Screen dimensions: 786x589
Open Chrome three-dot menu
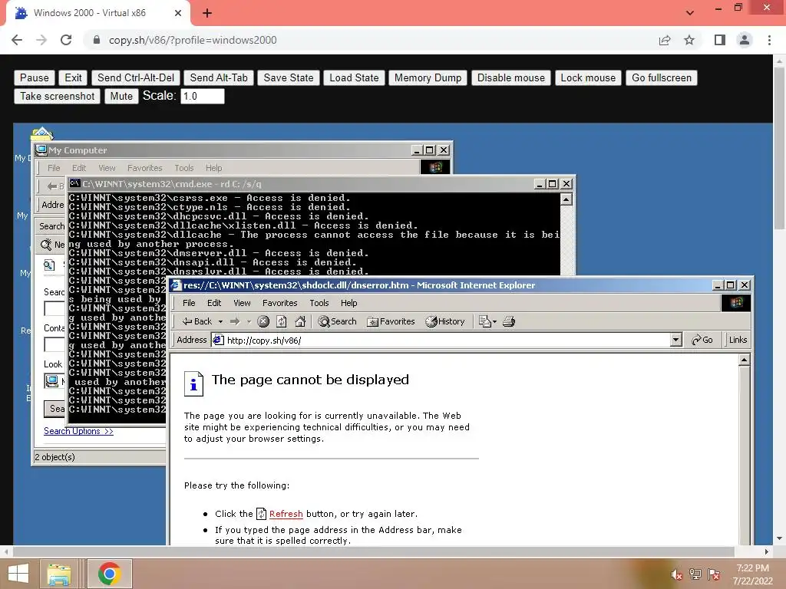coord(769,40)
